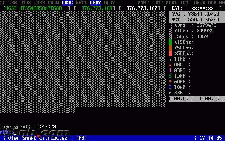Click the BUSY status indicator
Screen dimensions: 225x141
click(x=110, y=2)
